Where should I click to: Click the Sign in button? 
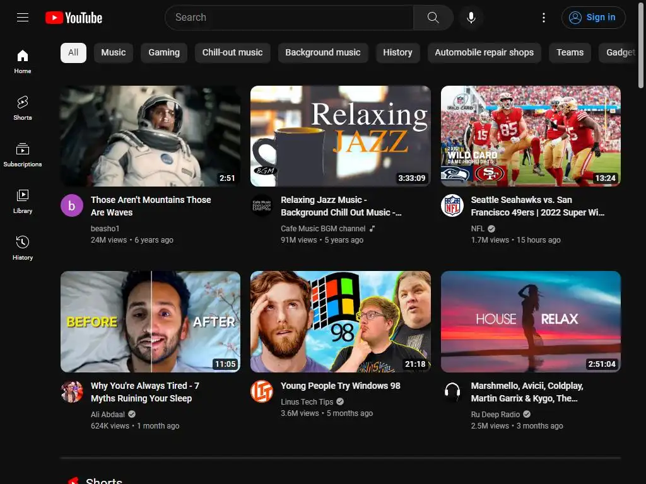(x=593, y=17)
